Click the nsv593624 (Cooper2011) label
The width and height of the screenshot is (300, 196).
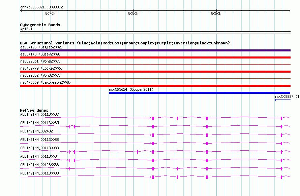tap(131, 89)
